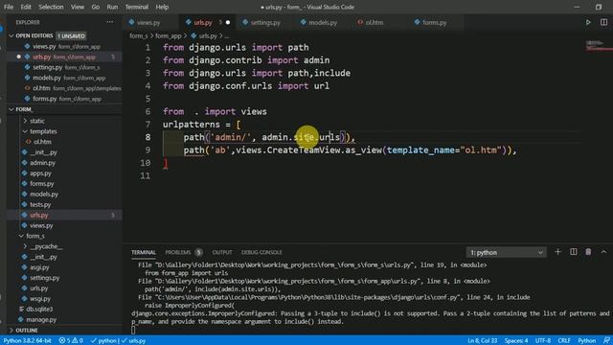Add a new terminal with plus icon
The image size is (613, 345).
coord(557,252)
